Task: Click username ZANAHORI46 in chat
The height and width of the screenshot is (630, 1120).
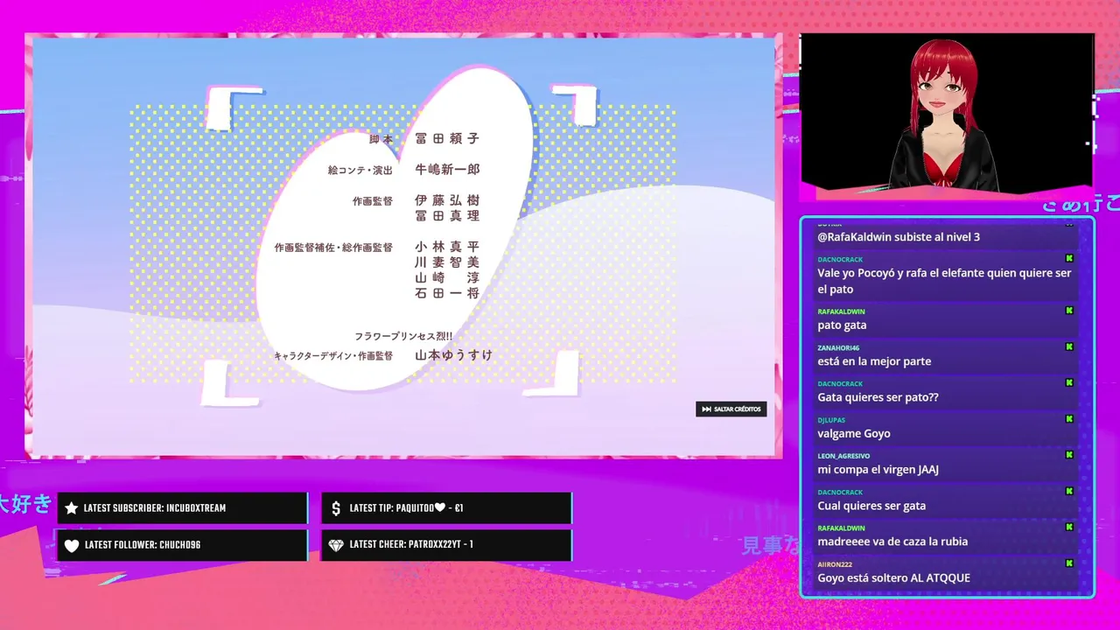Action: coord(838,347)
